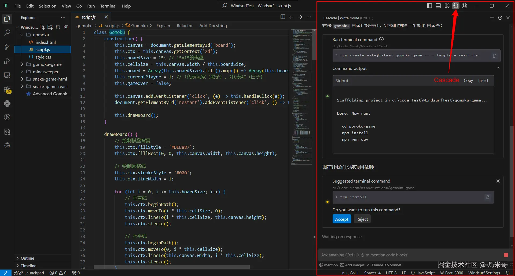515x276 pixels.
Task: Open the Search view in activity bar
Action: (x=7, y=33)
